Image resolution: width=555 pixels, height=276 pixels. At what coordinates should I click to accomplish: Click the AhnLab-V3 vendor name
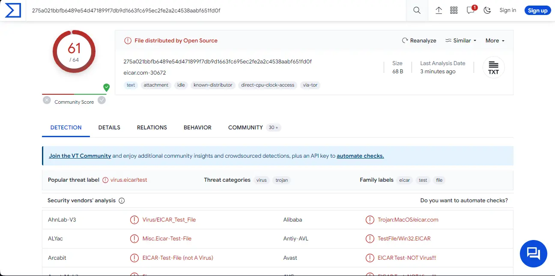[x=62, y=220]
